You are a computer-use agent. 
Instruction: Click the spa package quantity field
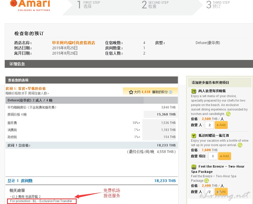pos(209,192)
